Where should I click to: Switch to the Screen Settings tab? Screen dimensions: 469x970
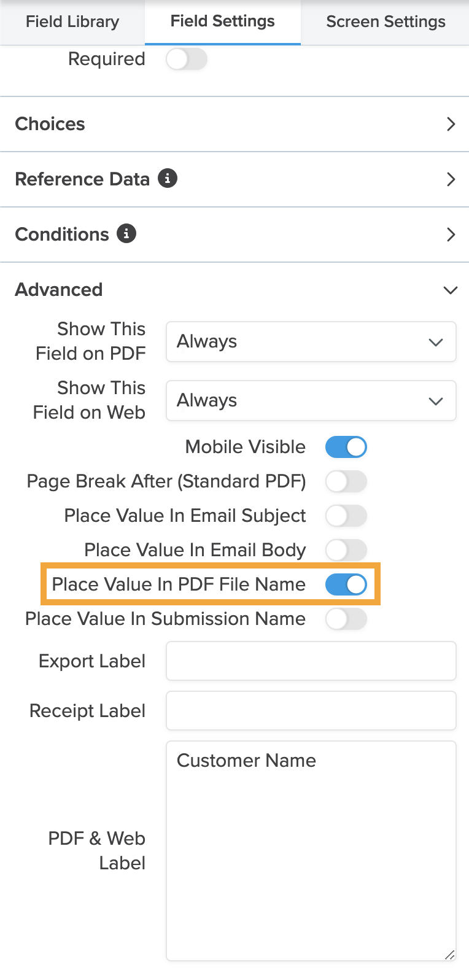click(386, 22)
